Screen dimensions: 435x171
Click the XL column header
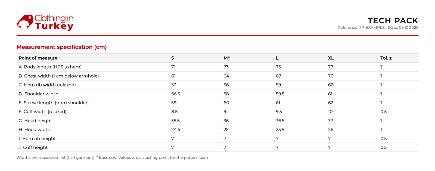tap(331, 58)
